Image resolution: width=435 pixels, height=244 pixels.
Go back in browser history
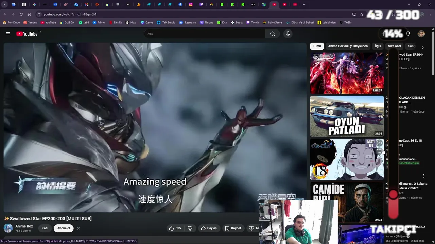(5, 14)
